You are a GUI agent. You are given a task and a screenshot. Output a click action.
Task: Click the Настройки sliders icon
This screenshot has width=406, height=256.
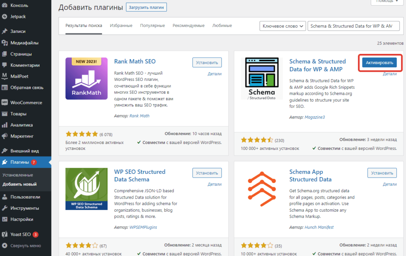(x=4, y=219)
